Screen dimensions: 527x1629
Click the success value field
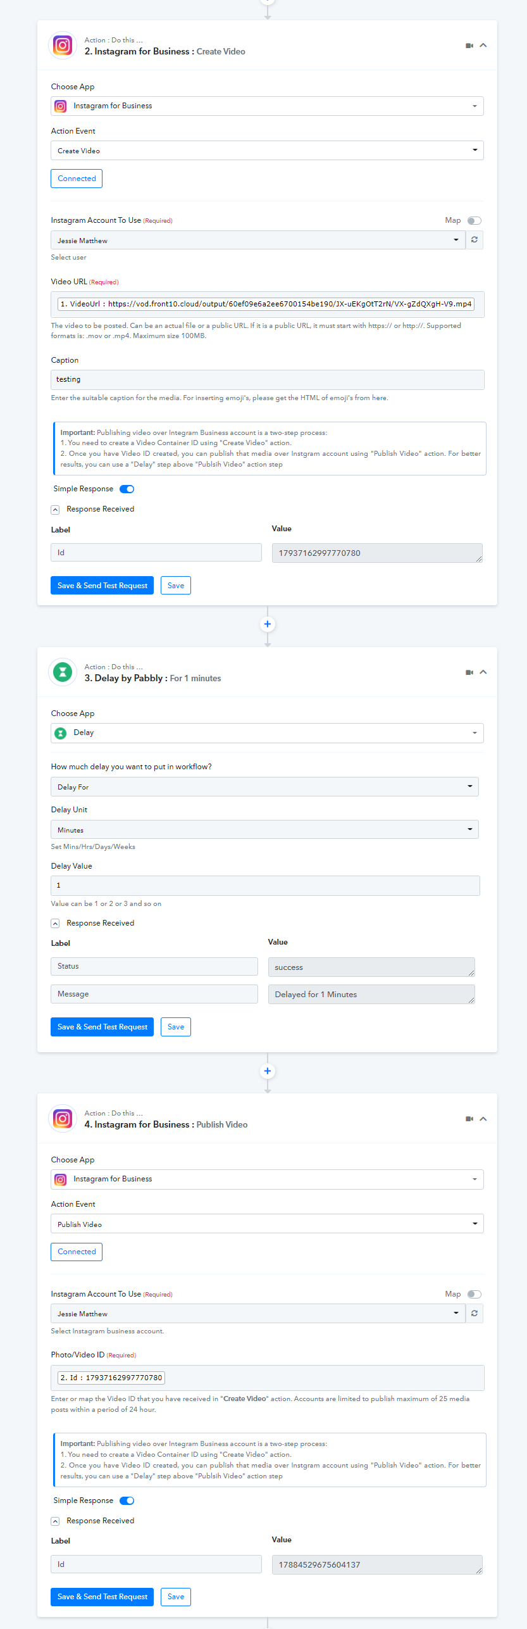[x=371, y=967]
